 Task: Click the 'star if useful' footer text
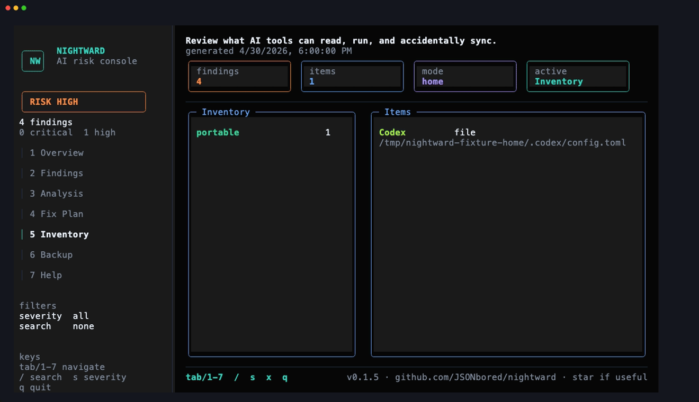610,377
